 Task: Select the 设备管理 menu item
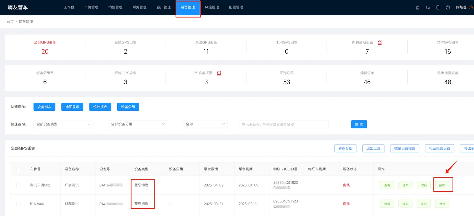click(x=188, y=7)
